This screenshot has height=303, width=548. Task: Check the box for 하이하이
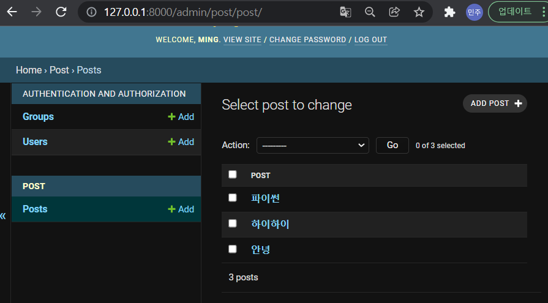(233, 223)
